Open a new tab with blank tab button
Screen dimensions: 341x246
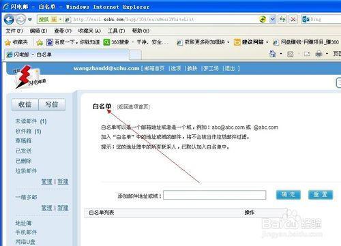(135, 55)
